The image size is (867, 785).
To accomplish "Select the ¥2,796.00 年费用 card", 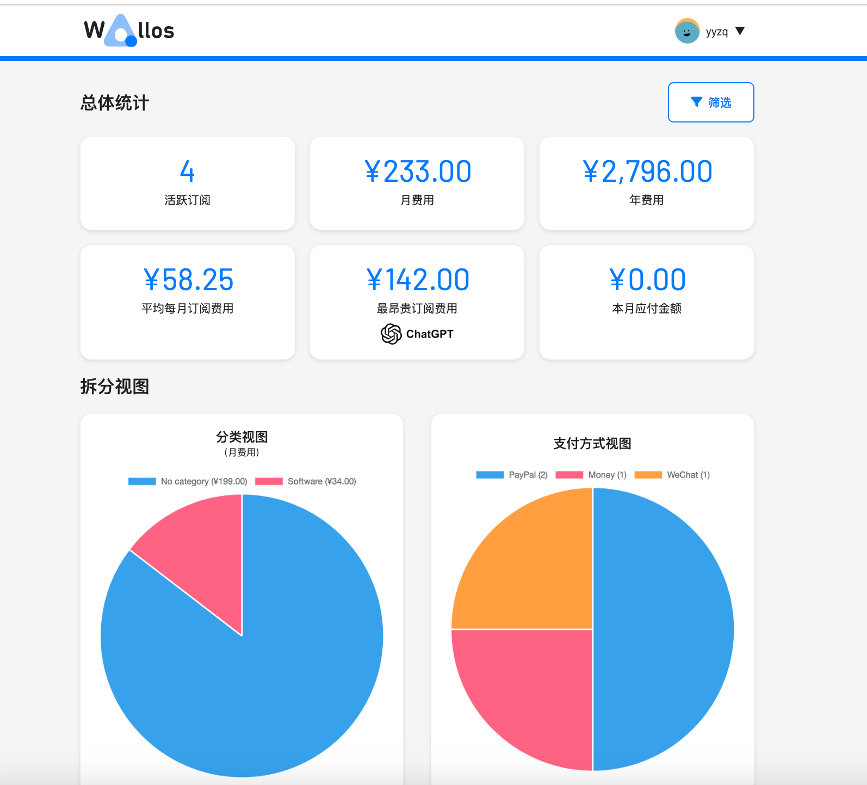I will (x=647, y=183).
